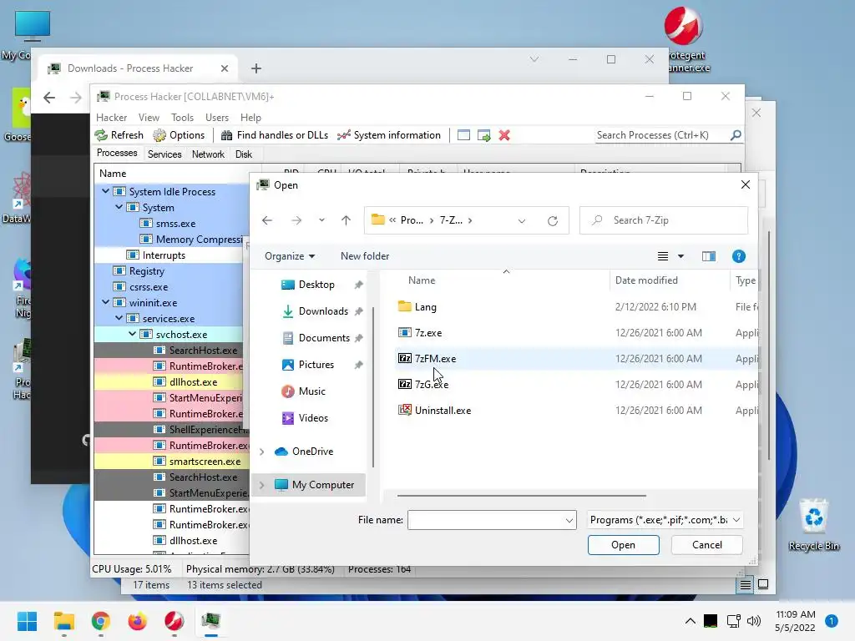Open the Hacker menu

(111, 118)
